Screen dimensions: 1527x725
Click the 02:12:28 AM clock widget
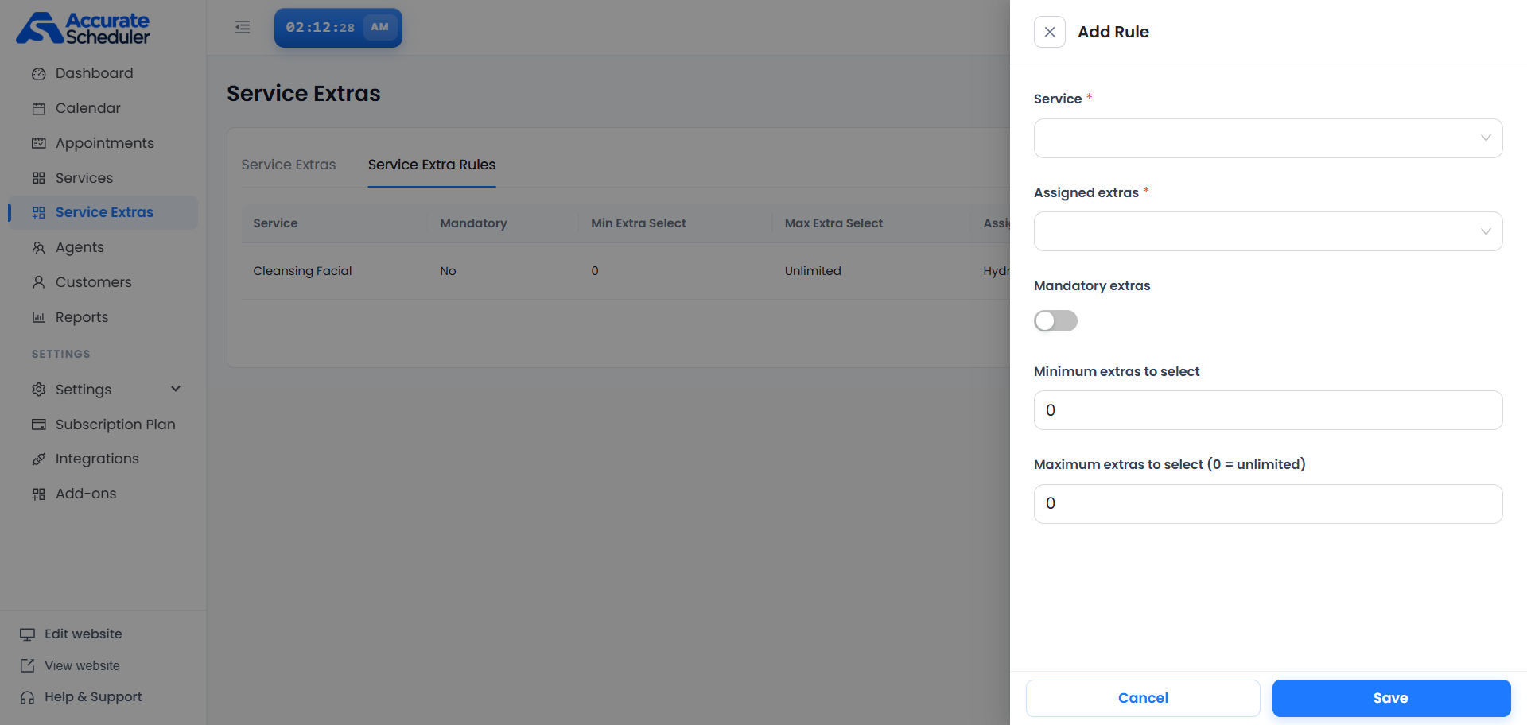click(x=338, y=28)
